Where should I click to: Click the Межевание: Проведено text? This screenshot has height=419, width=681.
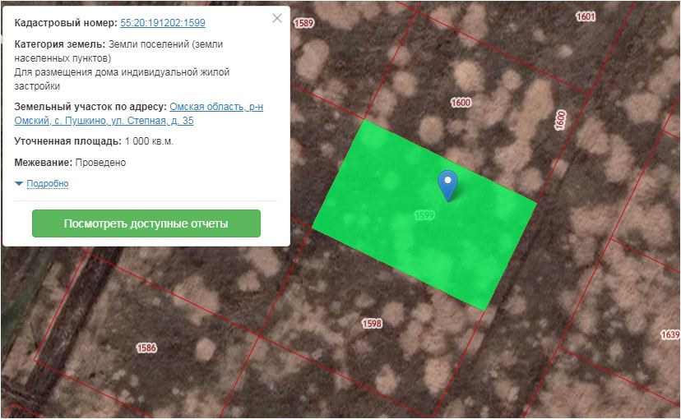pos(70,163)
